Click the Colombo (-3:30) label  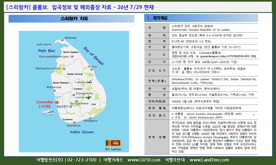44,104
